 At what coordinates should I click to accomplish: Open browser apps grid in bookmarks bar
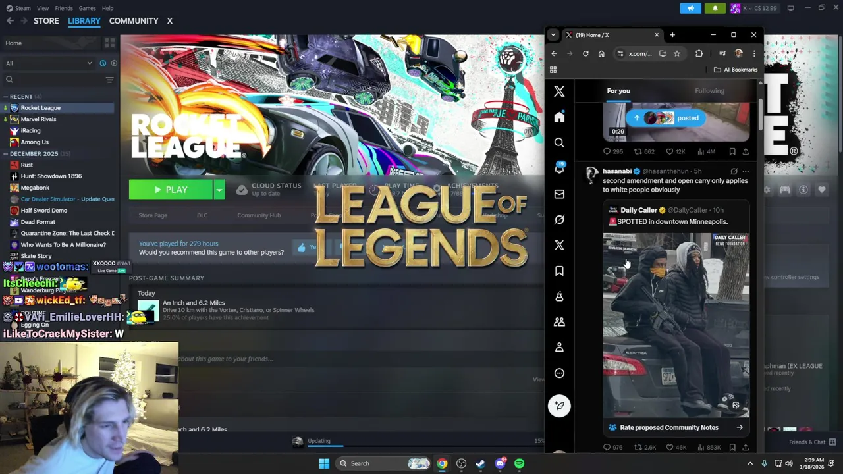coord(553,70)
